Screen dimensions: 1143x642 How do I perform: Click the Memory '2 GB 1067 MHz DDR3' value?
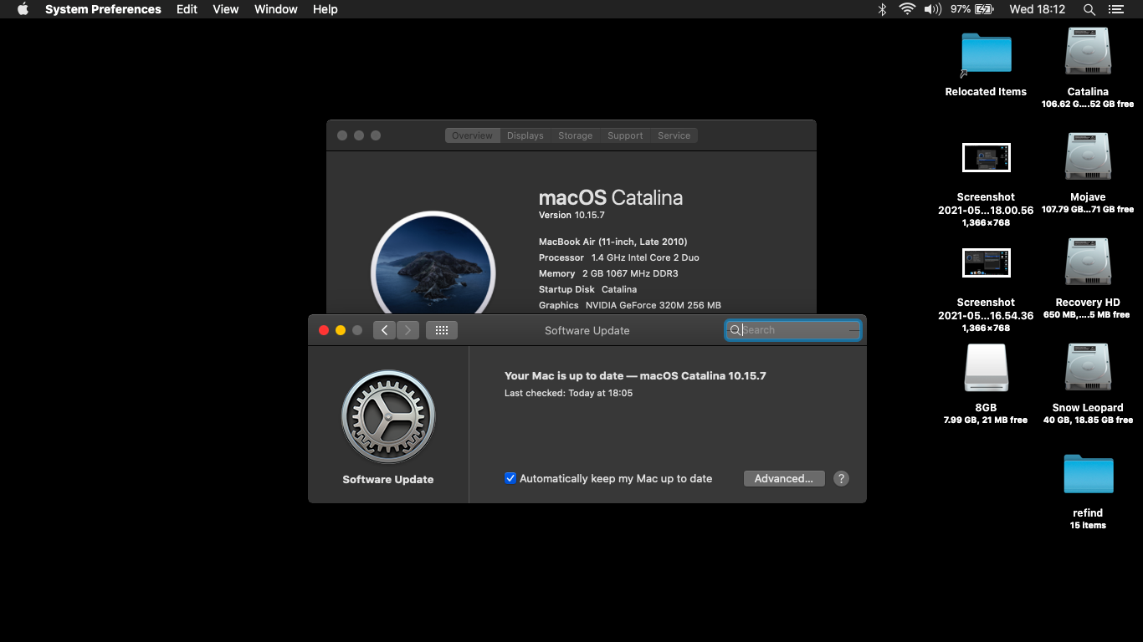tap(630, 273)
